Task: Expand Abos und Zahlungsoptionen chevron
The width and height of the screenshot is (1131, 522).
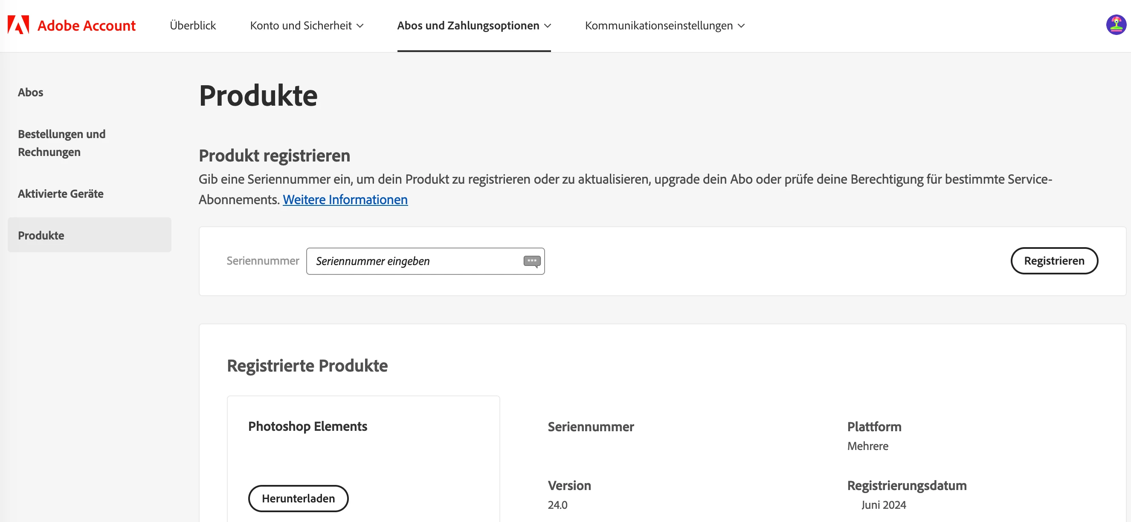Action: tap(548, 26)
